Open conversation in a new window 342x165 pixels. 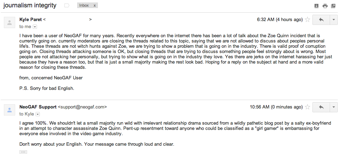pos(333,6)
